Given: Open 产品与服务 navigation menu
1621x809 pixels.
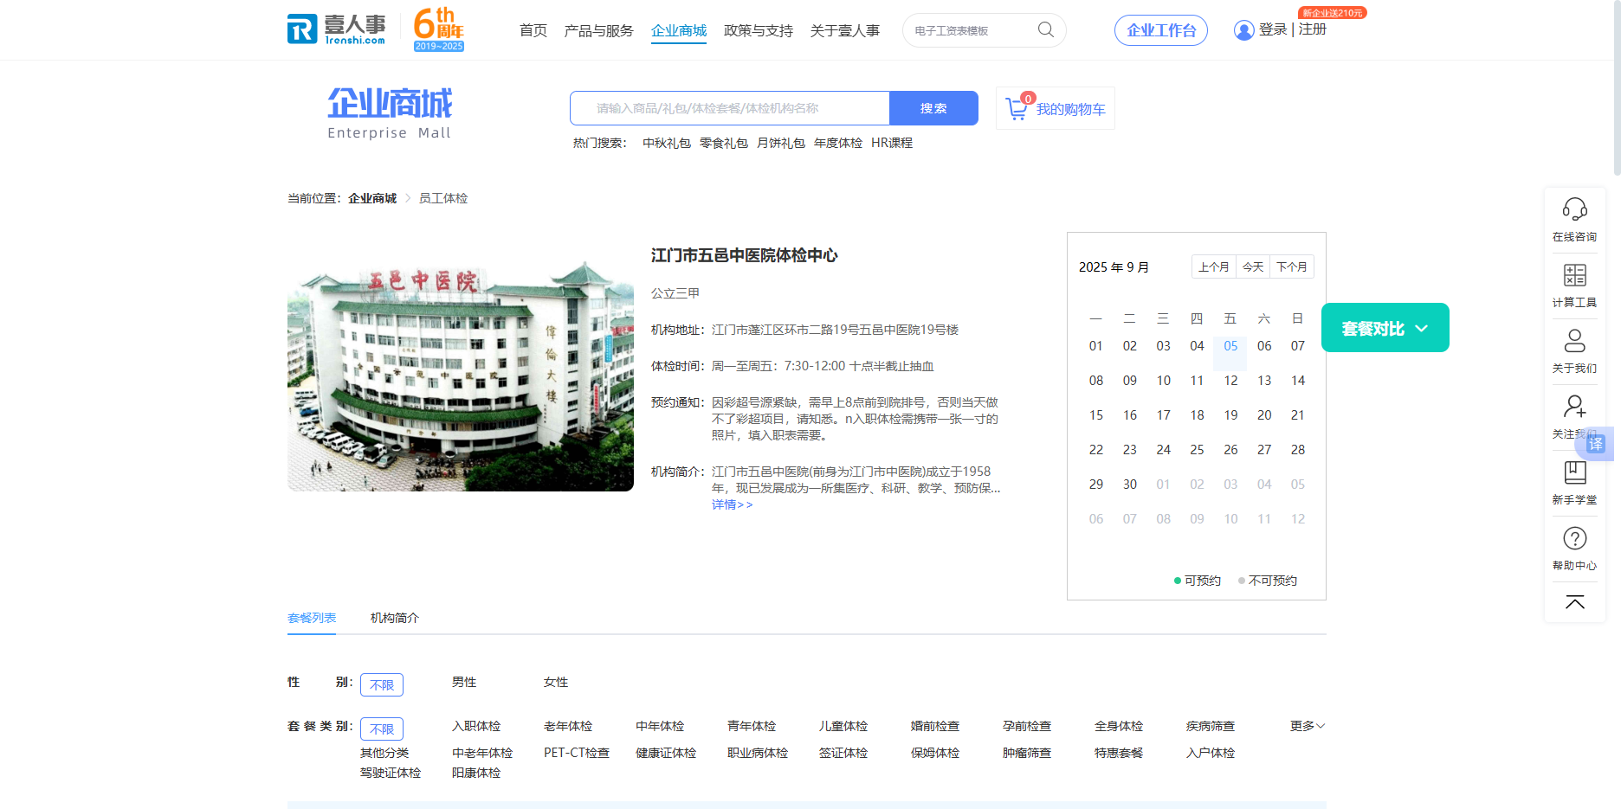Looking at the screenshot, I should (598, 30).
